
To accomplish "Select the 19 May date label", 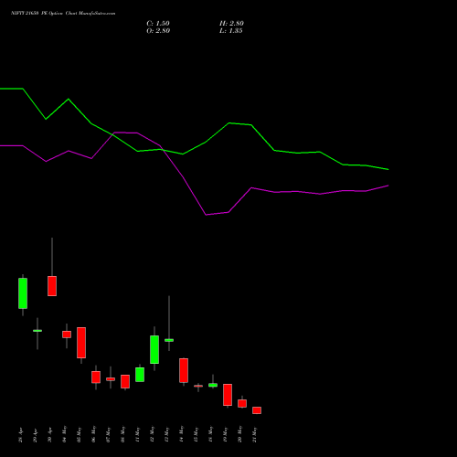I will 225,434.
